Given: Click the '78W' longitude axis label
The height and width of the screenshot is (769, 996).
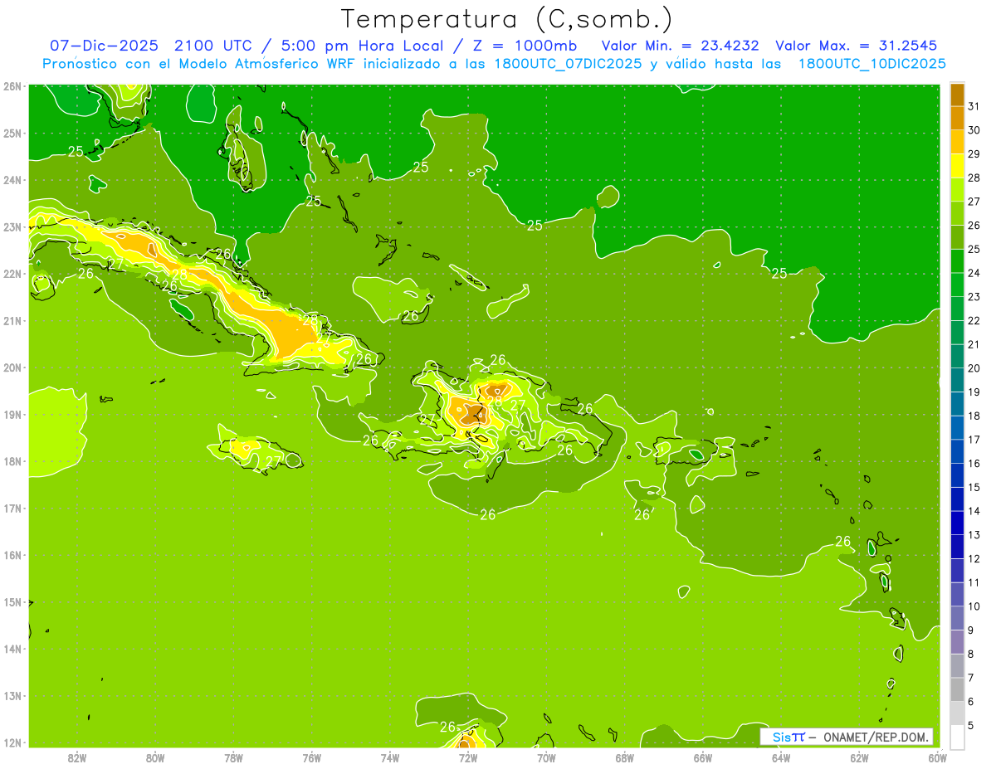Looking at the screenshot, I should (x=233, y=757).
